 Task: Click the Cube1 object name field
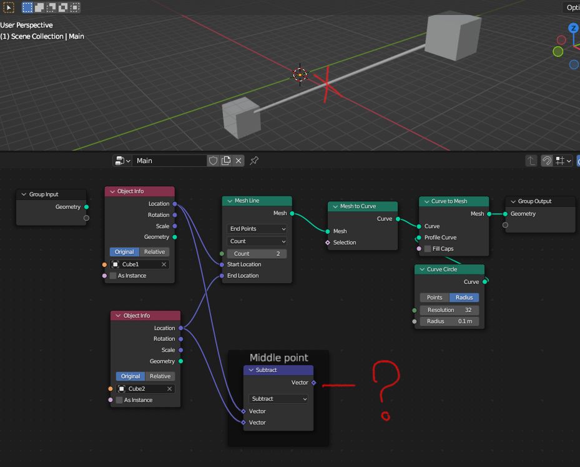139,264
